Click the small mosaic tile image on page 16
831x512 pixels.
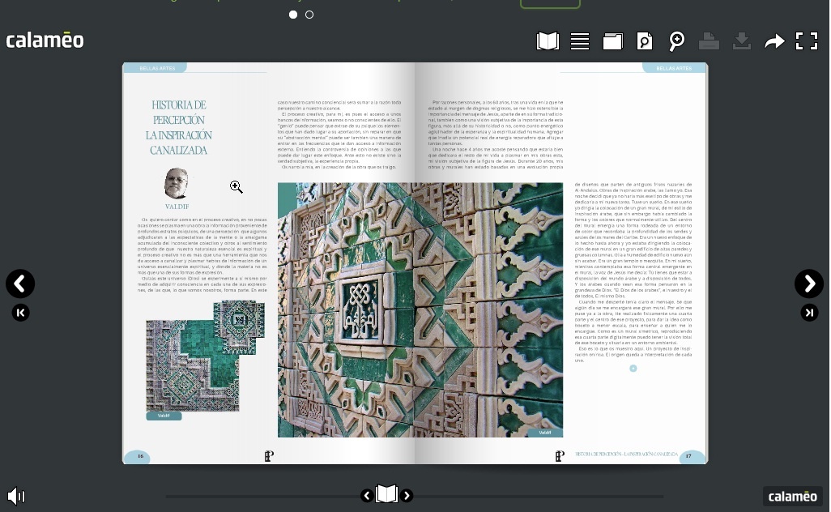pos(205,356)
